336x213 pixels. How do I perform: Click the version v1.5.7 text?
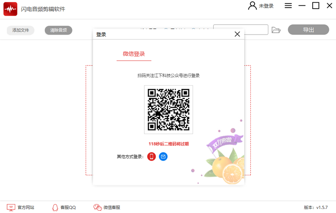316,208
